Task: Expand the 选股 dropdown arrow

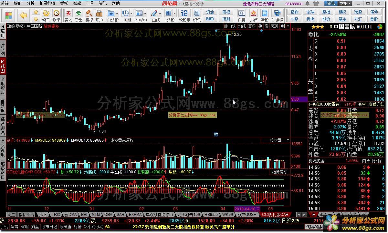Action: click(174, 13)
